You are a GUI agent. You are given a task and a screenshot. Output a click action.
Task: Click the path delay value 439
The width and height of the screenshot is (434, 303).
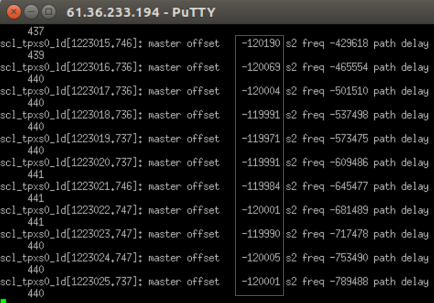tap(36, 55)
